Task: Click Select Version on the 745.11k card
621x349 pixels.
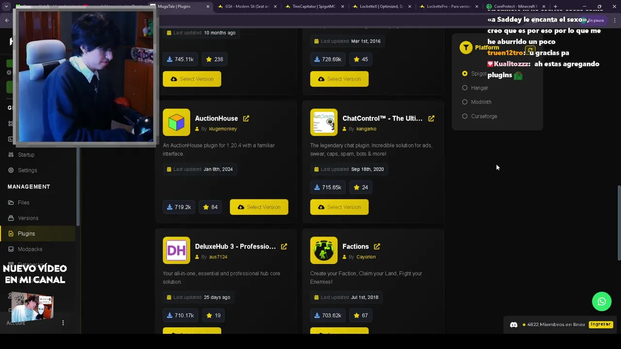Action: 192,79
